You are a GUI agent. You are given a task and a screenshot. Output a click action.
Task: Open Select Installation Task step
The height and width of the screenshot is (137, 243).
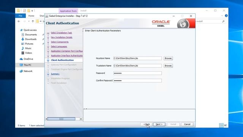click(x=62, y=33)
